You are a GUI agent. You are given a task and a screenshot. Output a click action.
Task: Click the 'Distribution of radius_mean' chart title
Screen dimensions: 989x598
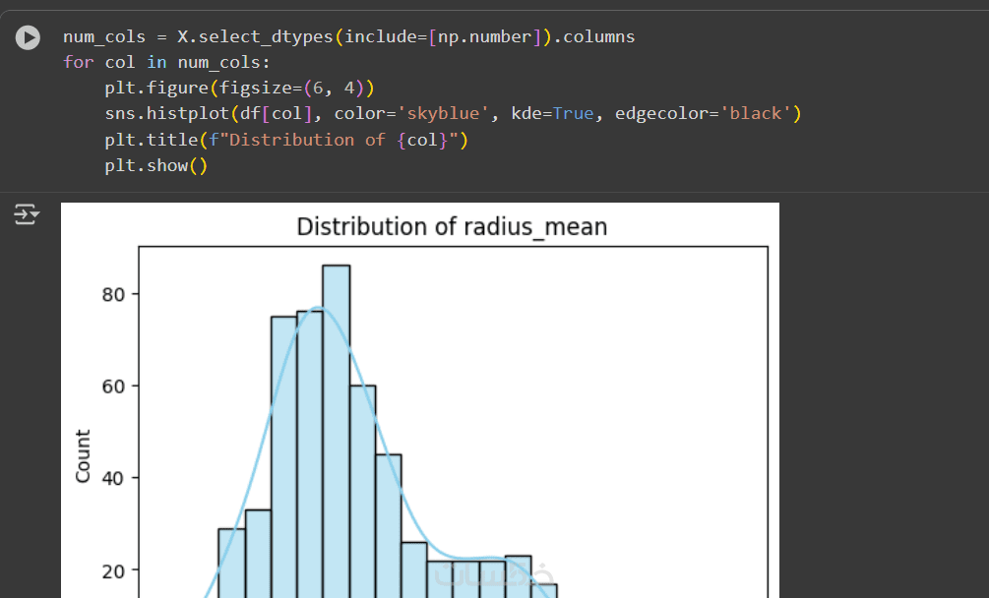(452, 227)
